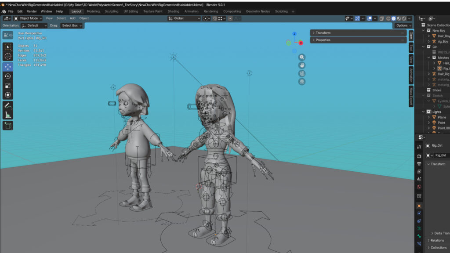Select the Shoes collection in outliner
450x253 pixels.
click(x=436, y=90)
